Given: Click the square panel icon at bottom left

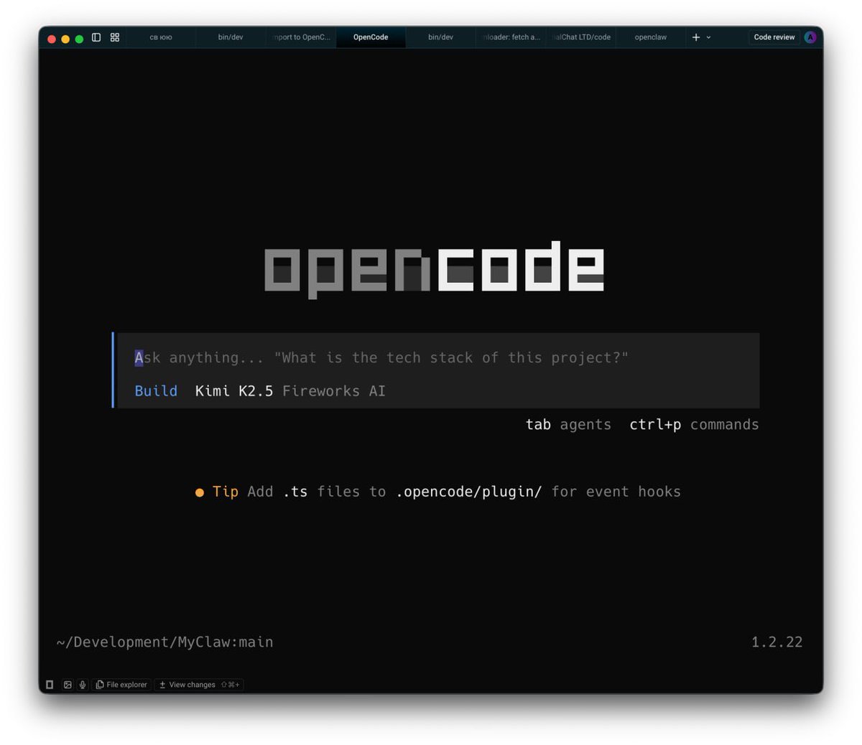Looking at the screenshot, I should (50, 685).
